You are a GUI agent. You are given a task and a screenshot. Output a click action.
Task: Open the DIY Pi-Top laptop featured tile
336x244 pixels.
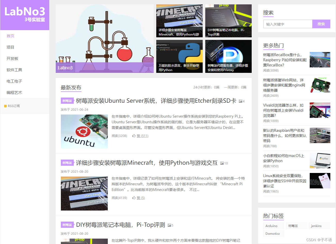pos(228,21)
